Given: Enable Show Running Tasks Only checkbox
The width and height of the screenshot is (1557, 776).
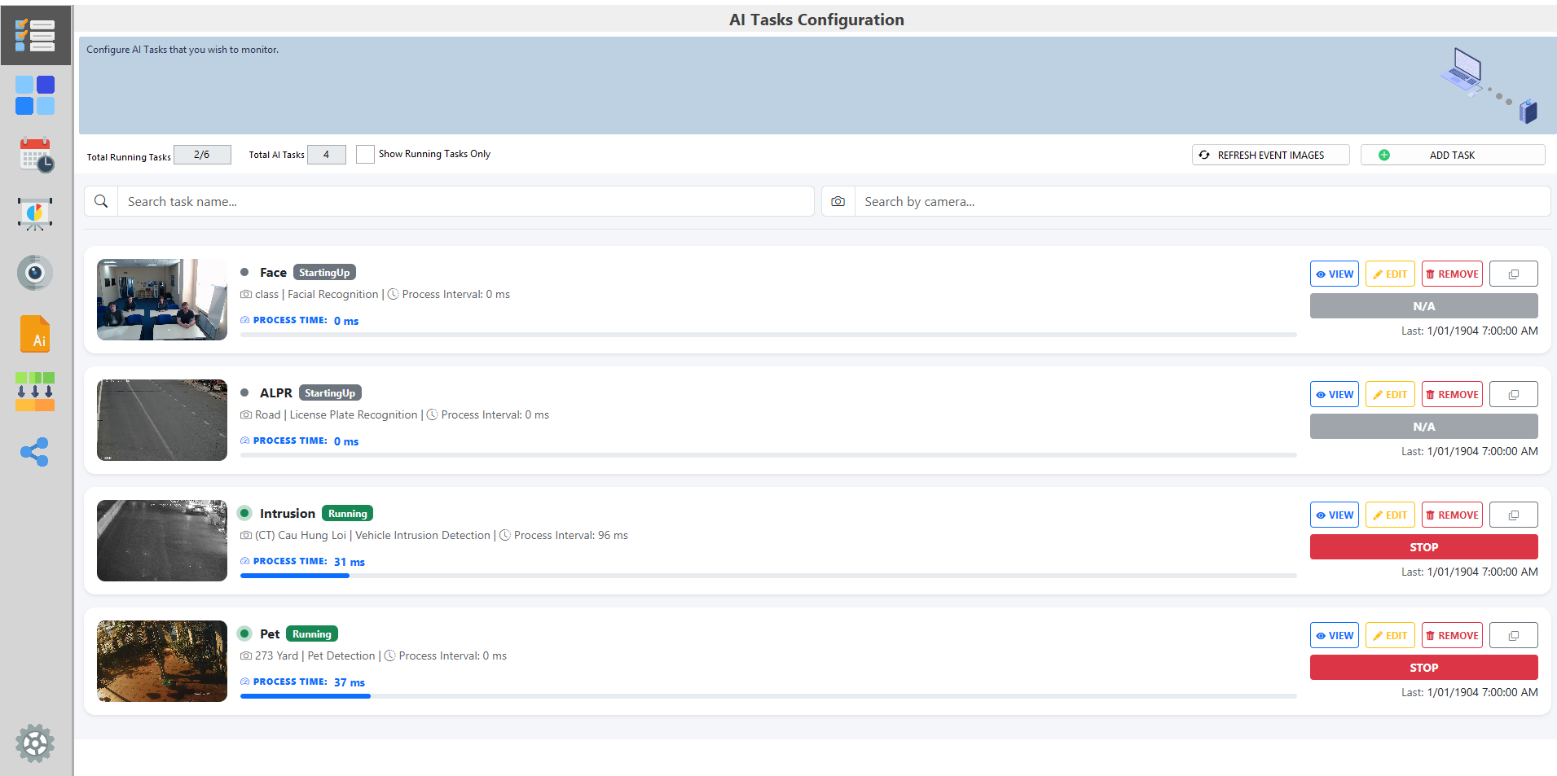Looking at the screenshot, I should [365, 154].
